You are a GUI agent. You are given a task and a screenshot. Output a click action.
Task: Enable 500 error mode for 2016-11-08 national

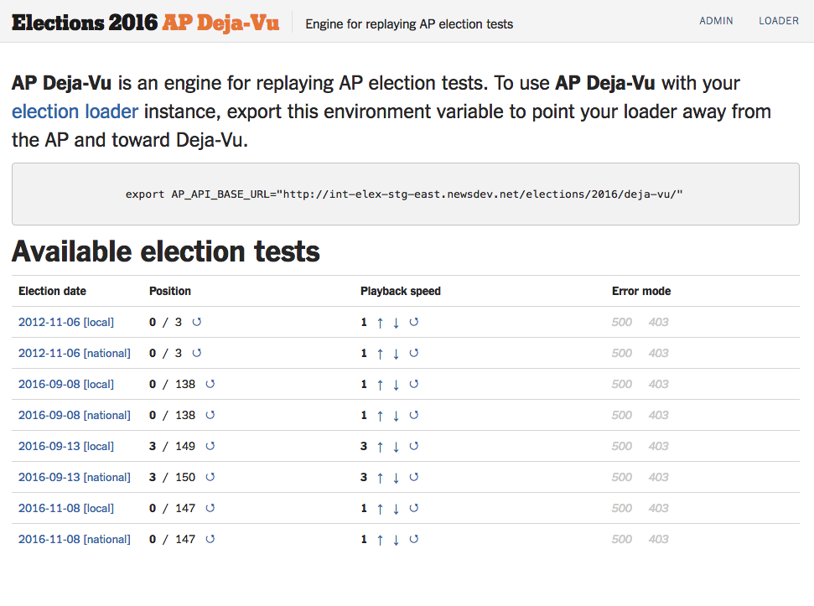point(622,539)
